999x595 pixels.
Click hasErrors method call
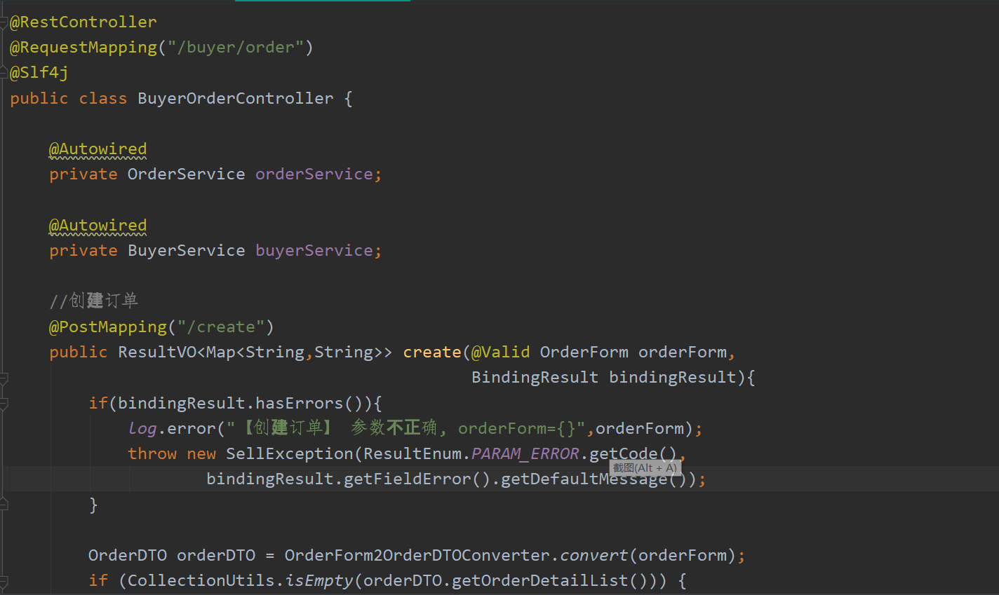pyautogui.click(x=300, y=404)
